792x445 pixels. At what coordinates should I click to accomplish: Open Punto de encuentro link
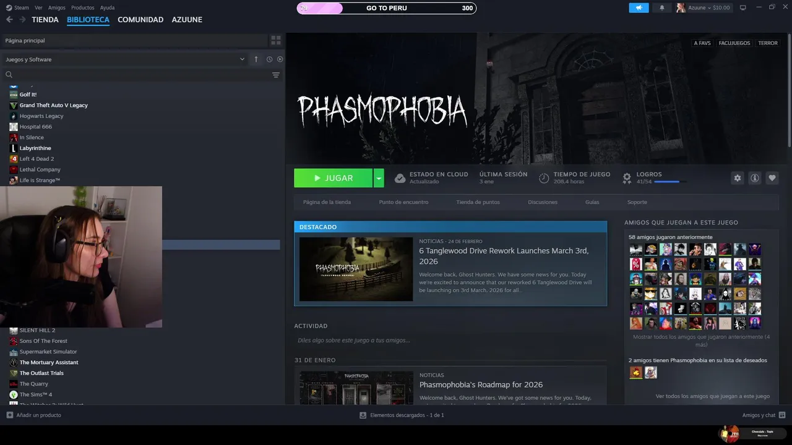(403, 202)
